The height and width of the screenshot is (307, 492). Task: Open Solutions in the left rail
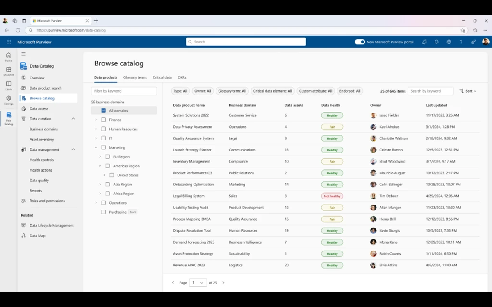[9, 71]
